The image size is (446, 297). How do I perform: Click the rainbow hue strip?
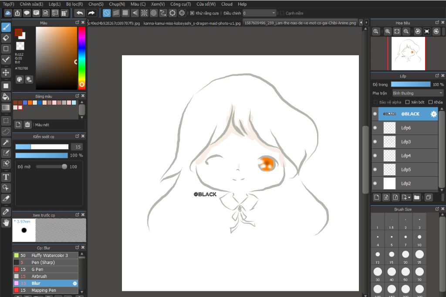pyautogui.click(x=81, y=58)
